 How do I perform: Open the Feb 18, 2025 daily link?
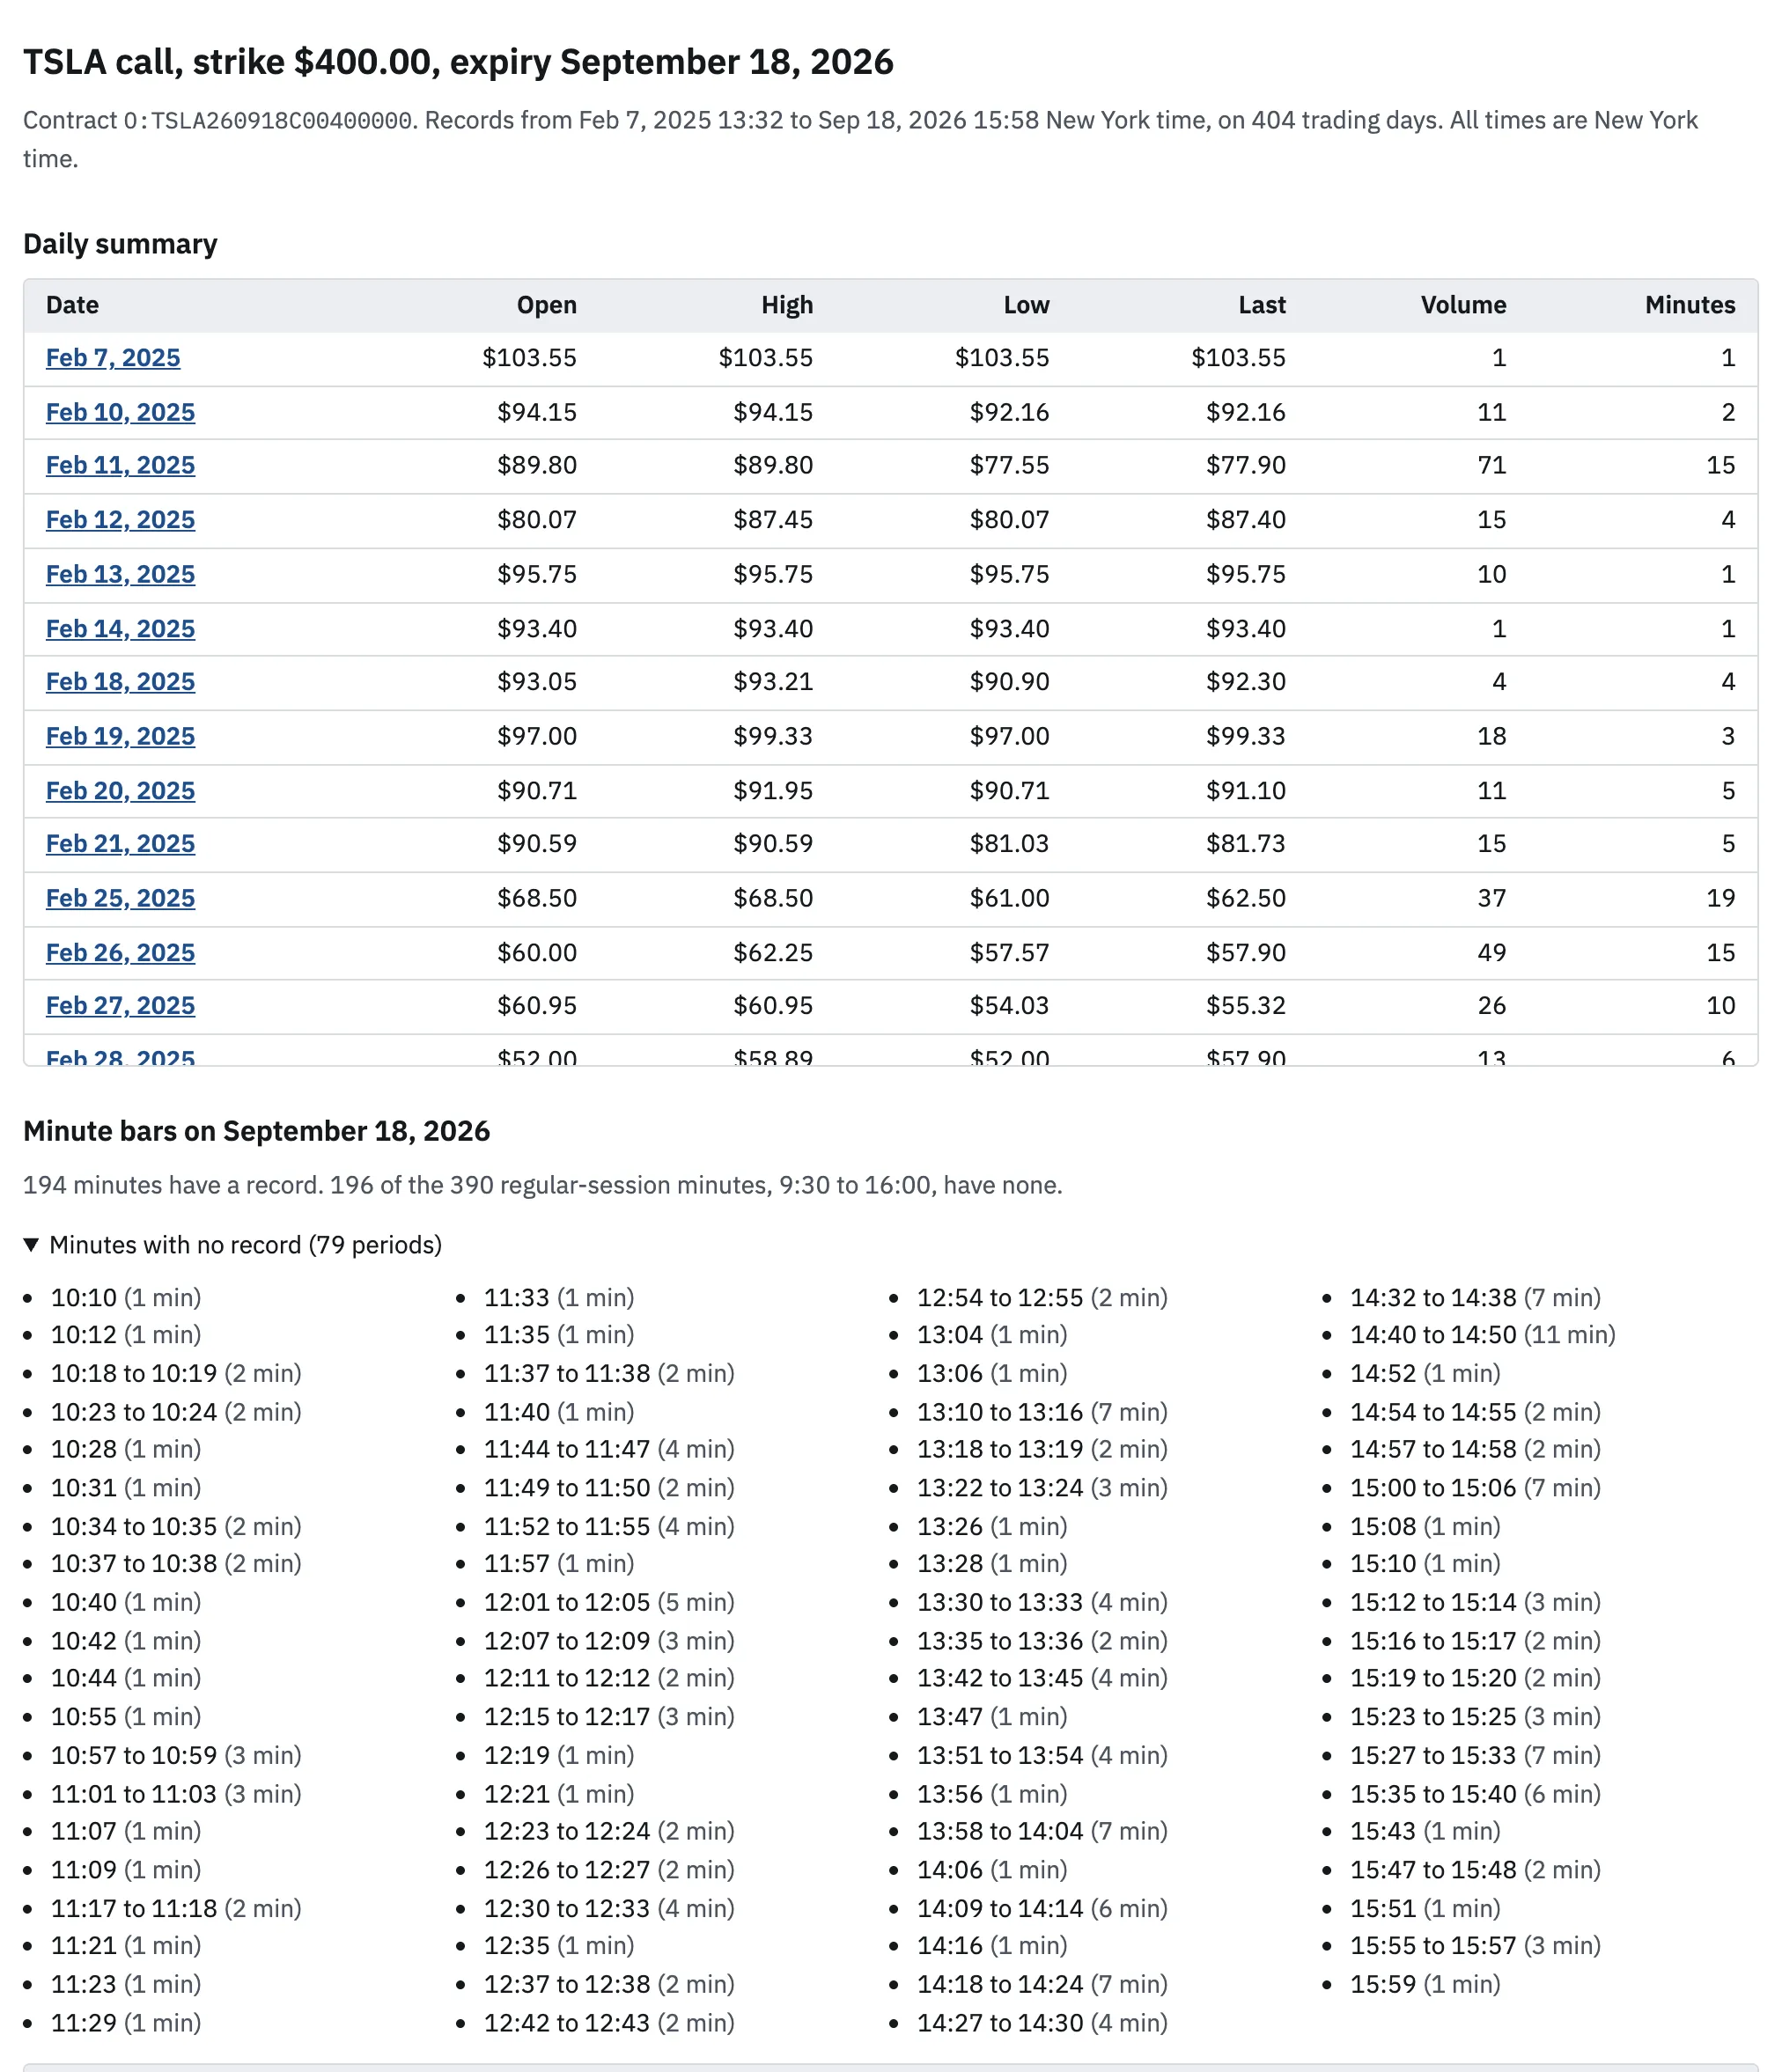tap(120, 682)
